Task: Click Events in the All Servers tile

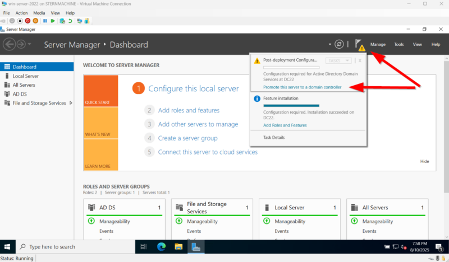Action: [369, 231]
